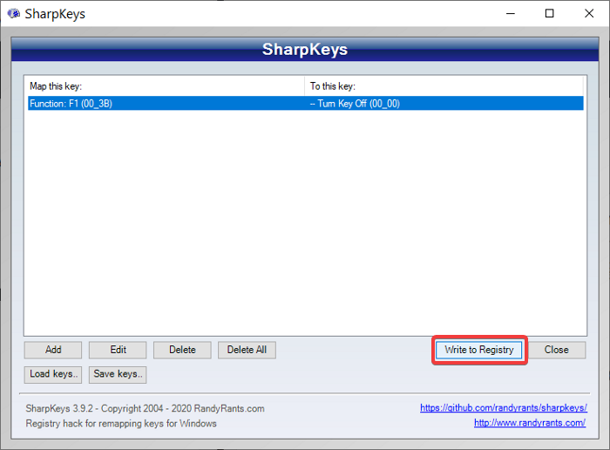Open the GitHub sharpkeys link

pos(504,407)
